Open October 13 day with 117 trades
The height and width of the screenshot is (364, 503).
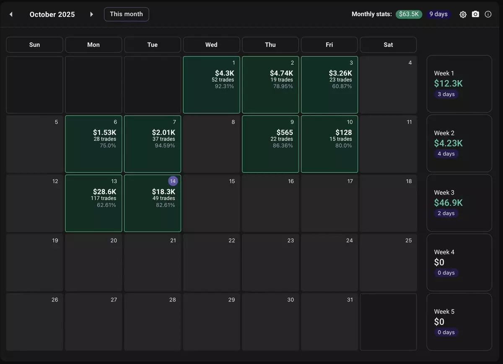[93, 203]
